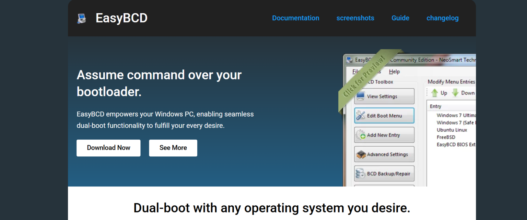Viewport: 527px width, 220px height.
Task: Click the BCD Backup/Repair disk icon
Action: [x=361, y=173]
